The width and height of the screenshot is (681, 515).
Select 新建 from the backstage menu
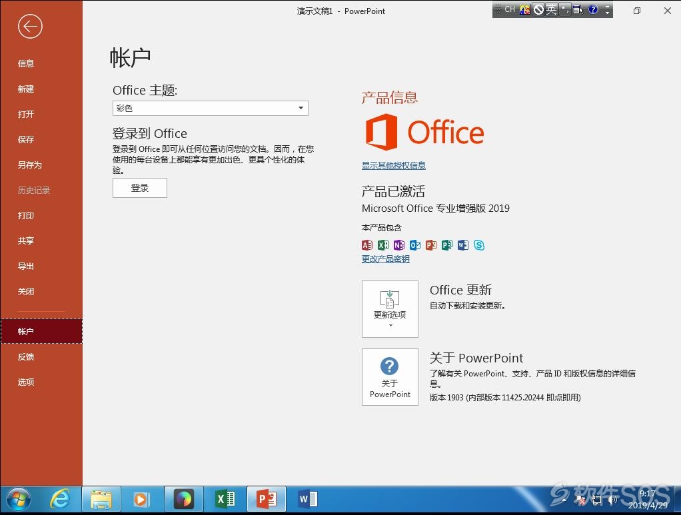(25, 89)
